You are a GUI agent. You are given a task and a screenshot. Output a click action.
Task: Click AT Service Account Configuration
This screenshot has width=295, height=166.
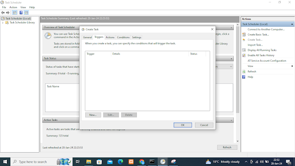tap(267, 60)
